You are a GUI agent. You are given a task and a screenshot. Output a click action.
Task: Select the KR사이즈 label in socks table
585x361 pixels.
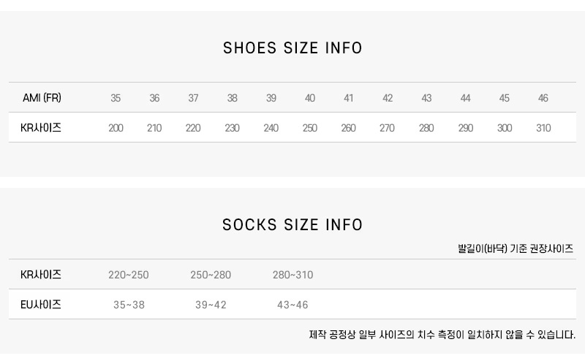pyautogui.click(x=41, y=275)
